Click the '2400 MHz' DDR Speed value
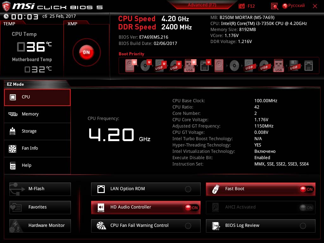 177,27
